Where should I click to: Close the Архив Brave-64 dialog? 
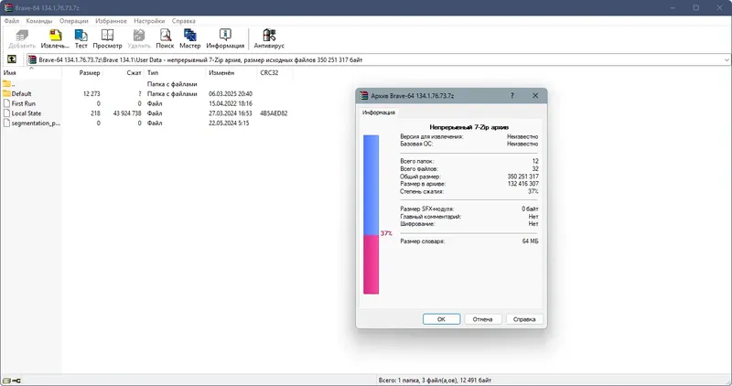535,95
